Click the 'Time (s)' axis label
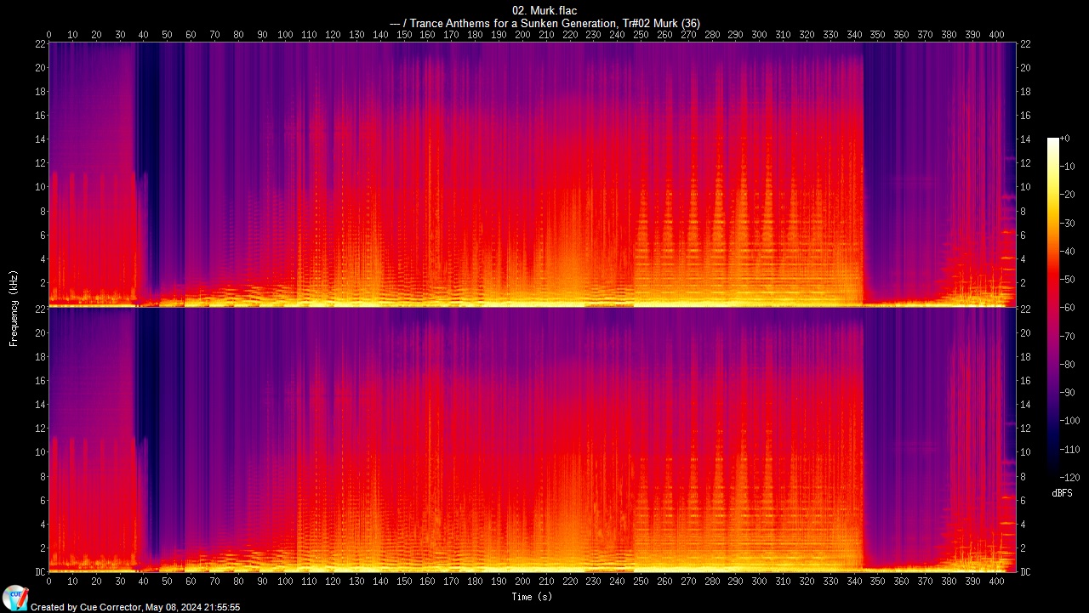The image size is (1089, 613). click(x=532, y=597)
